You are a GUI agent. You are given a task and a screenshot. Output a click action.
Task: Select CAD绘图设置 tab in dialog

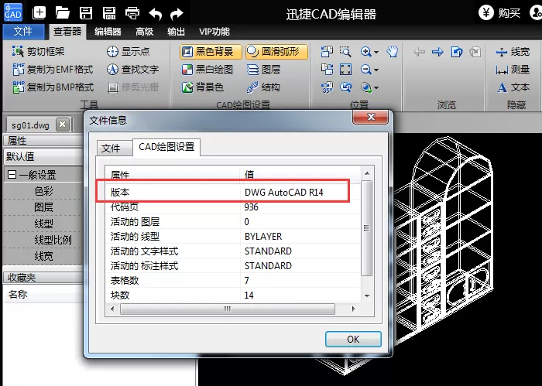(166, 147)
